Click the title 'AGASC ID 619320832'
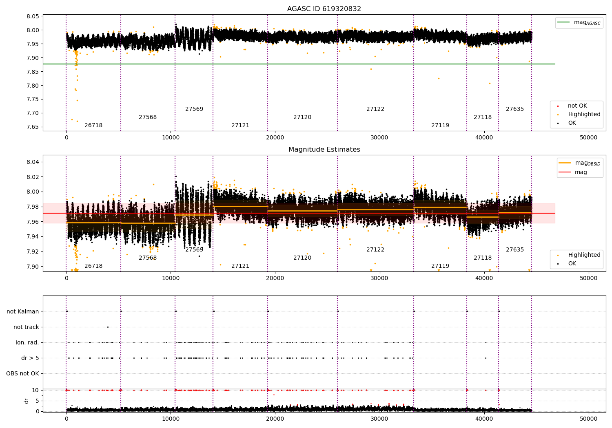The height and width of the screenshot is (428, 612). 324,9
